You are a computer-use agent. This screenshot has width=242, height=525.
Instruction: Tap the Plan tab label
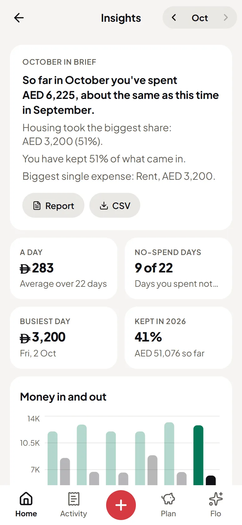(168, 513)
